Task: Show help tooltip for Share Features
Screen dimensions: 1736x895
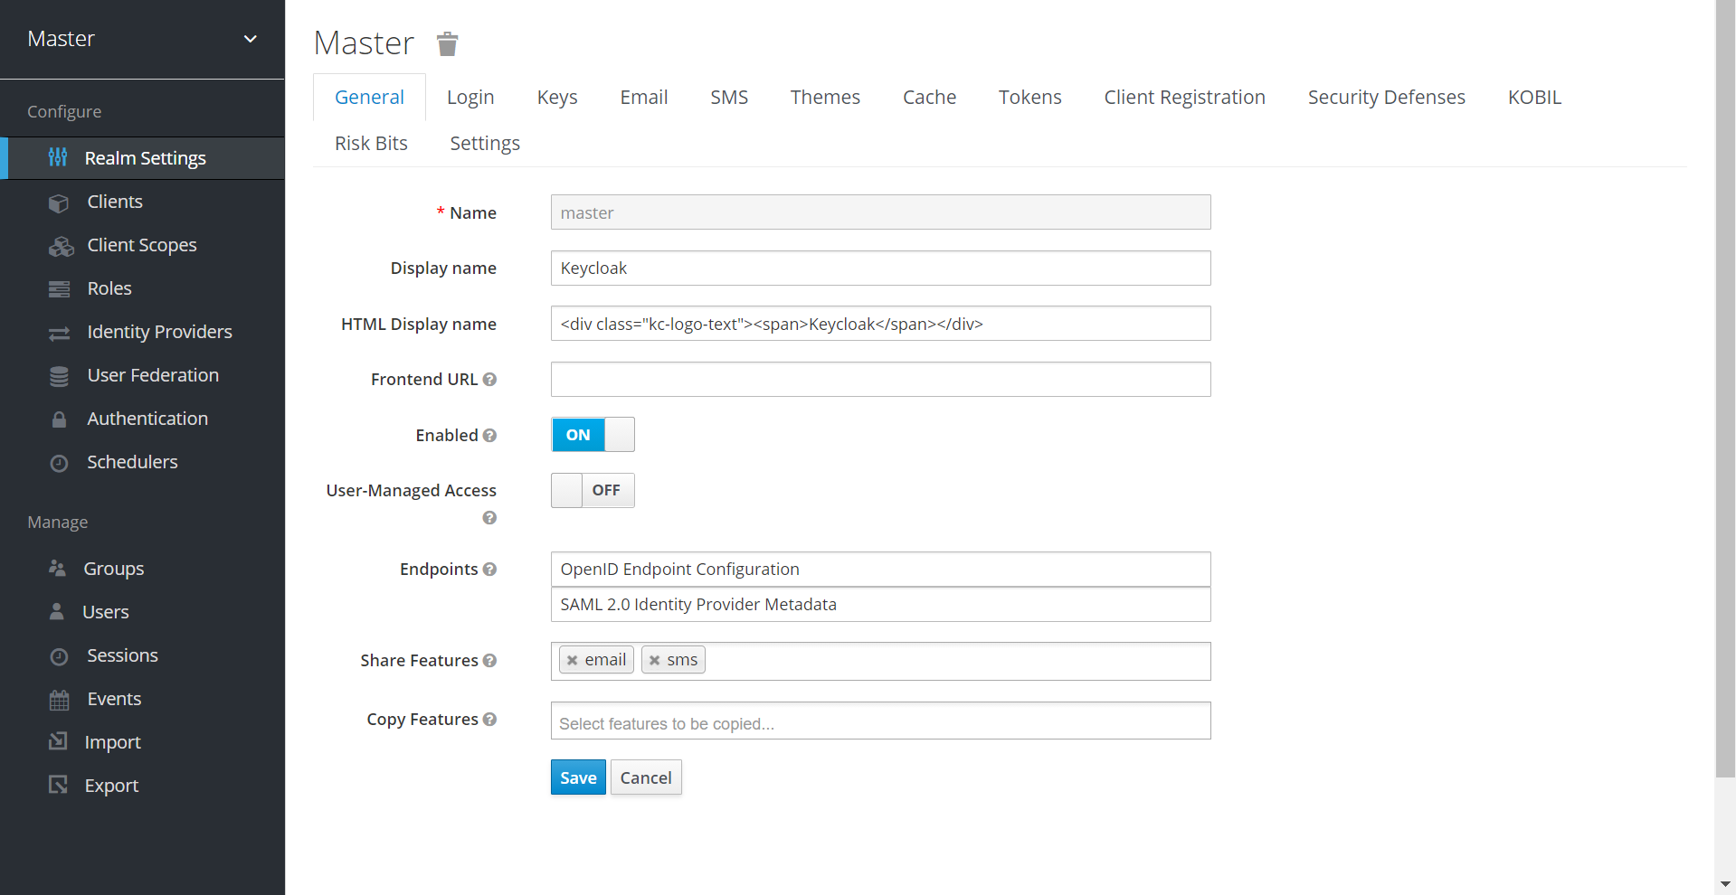Action: click(489, 661)
